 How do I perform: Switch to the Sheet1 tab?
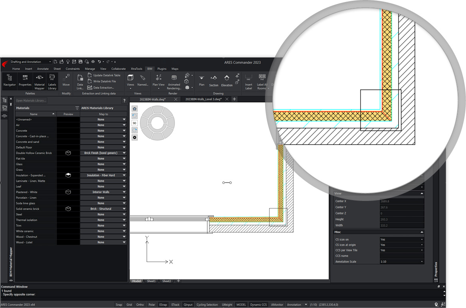[151, 281]
